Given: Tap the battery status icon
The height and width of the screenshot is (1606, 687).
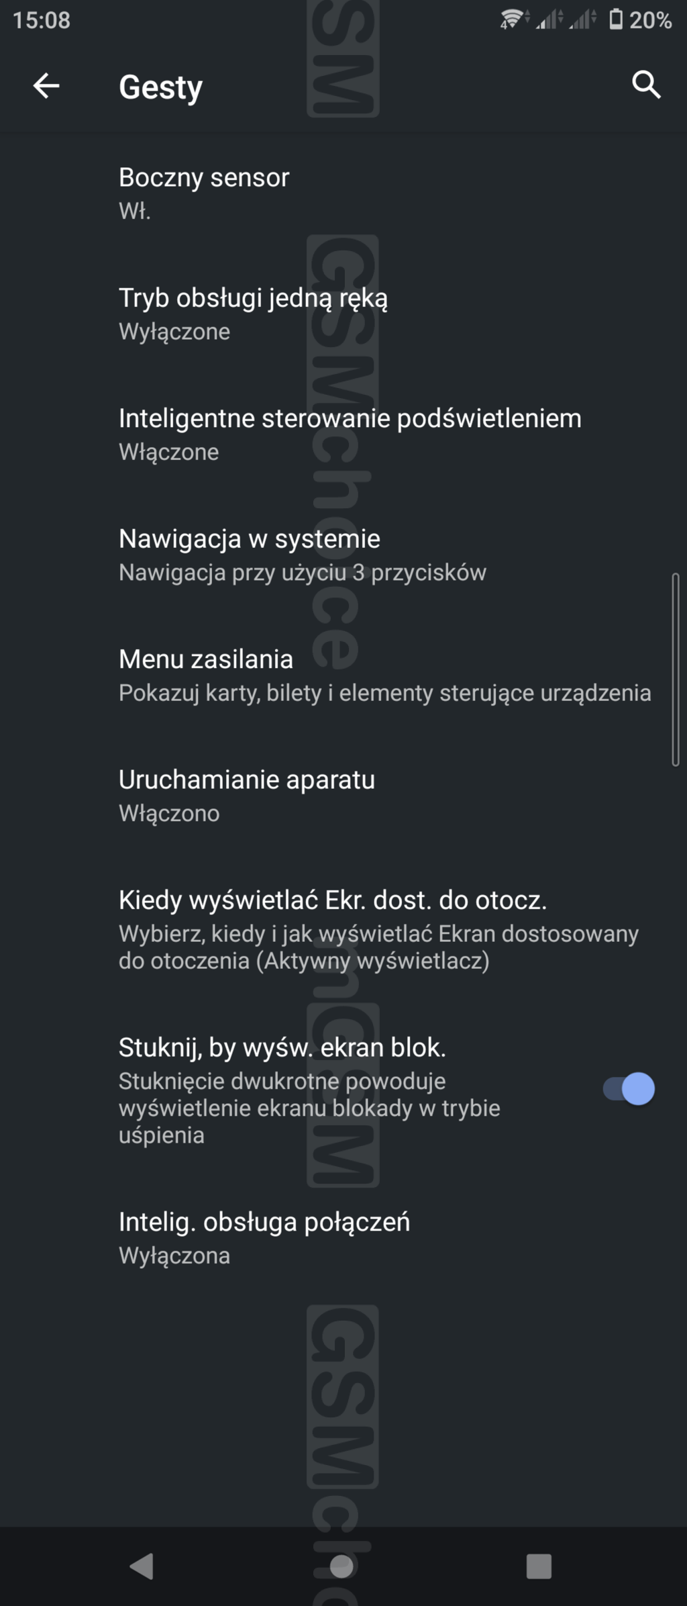Looking at the screenshot, I should (615, 19).
